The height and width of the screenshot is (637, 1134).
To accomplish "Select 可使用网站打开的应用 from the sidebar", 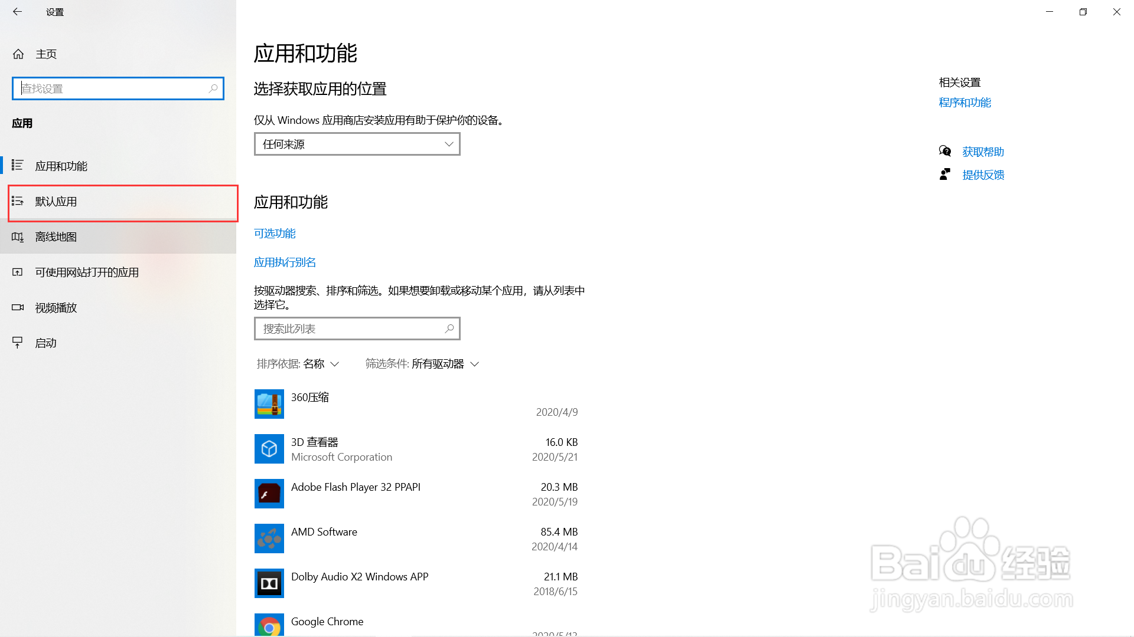I will click(87, 272).
